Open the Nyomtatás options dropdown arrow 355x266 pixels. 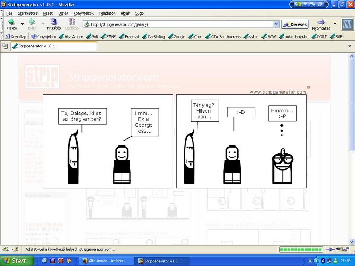(335, 24)
